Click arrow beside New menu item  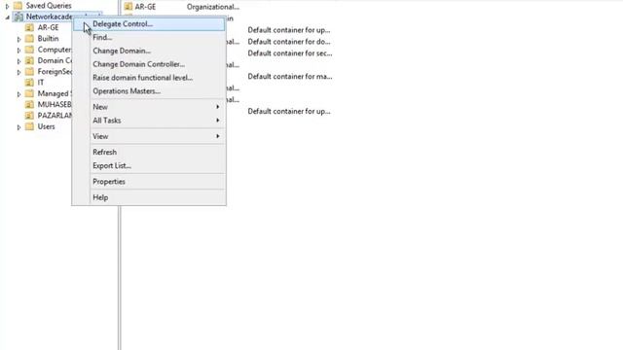coord(218,107)
